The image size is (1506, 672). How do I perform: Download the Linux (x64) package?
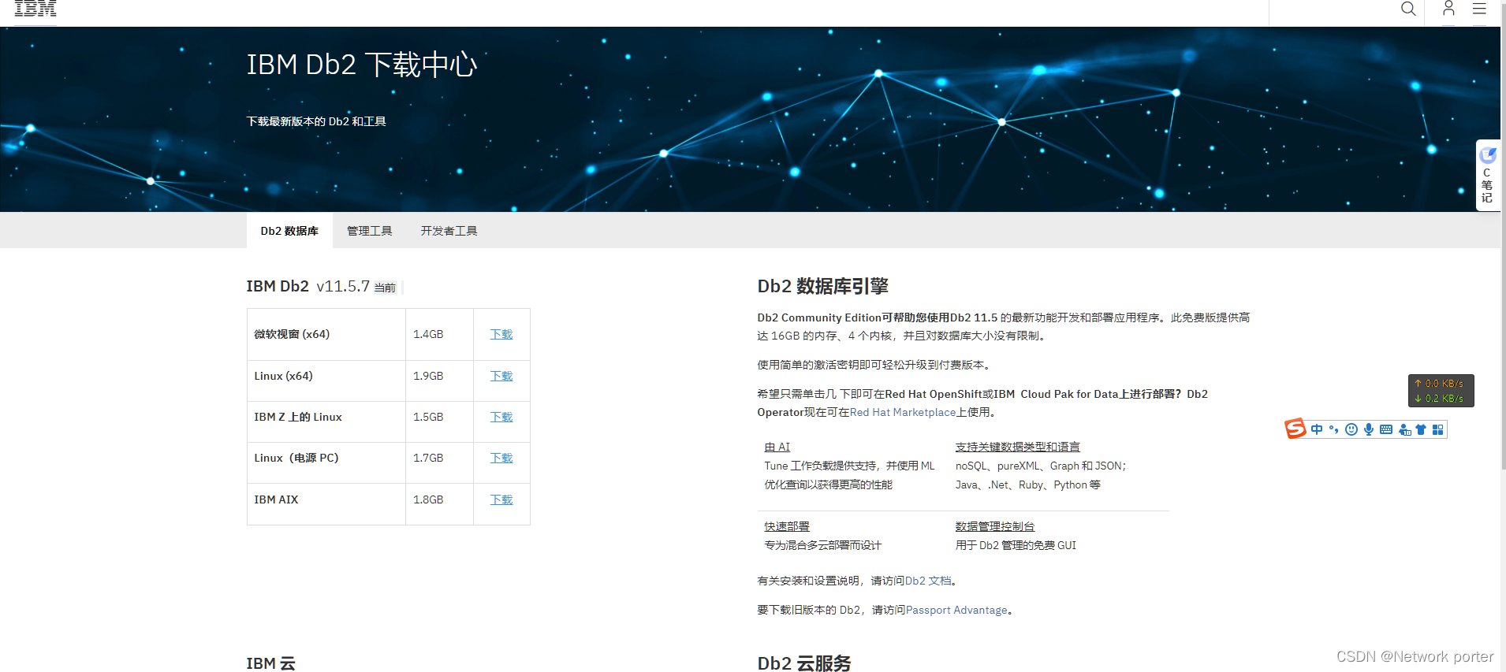click(x=501, y=376)
